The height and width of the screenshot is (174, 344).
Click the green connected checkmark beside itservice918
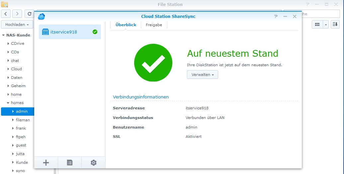[95, 32]
